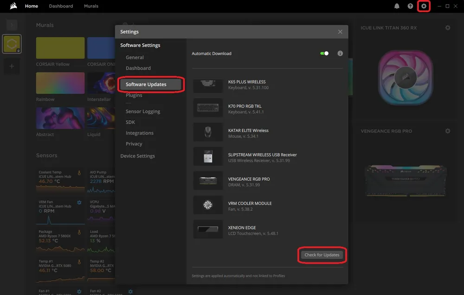
Task: Open the AIO Pump sensor tile
Action: click(101, 181)
